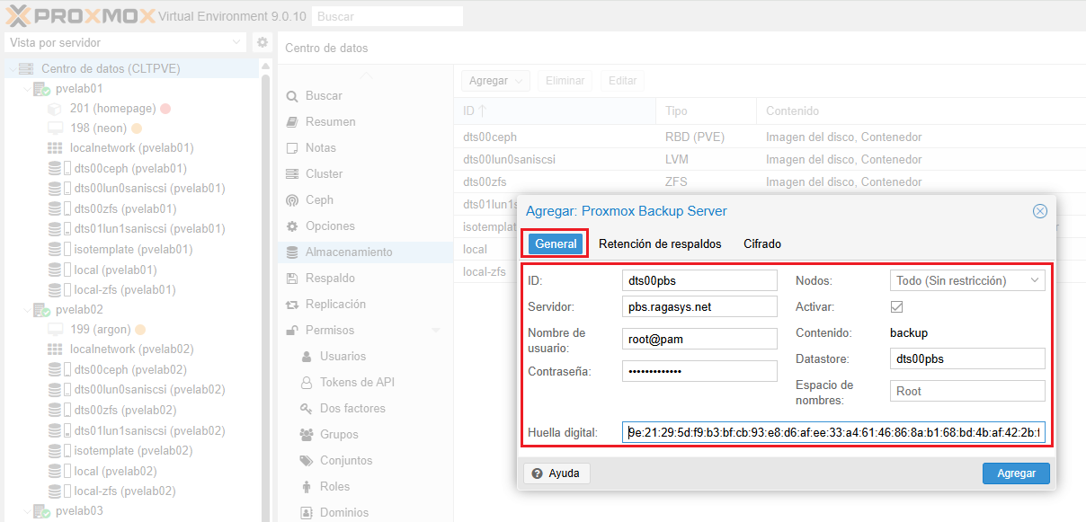This screenshot has width=1086, height=522.
Task: Close the Agregar Proxmox Backup Server dialog
Action: pyautogui.click(x=1040, y=211)
